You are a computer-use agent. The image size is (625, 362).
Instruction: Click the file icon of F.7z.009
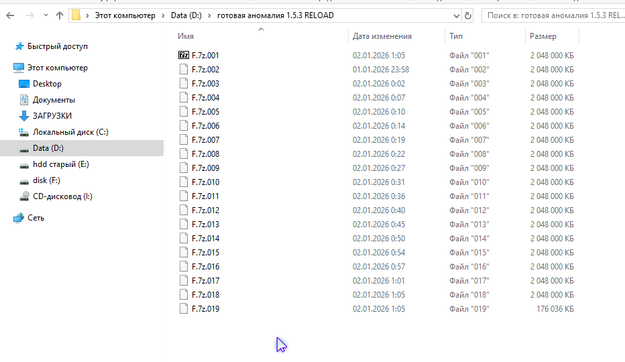pos(183,168)
